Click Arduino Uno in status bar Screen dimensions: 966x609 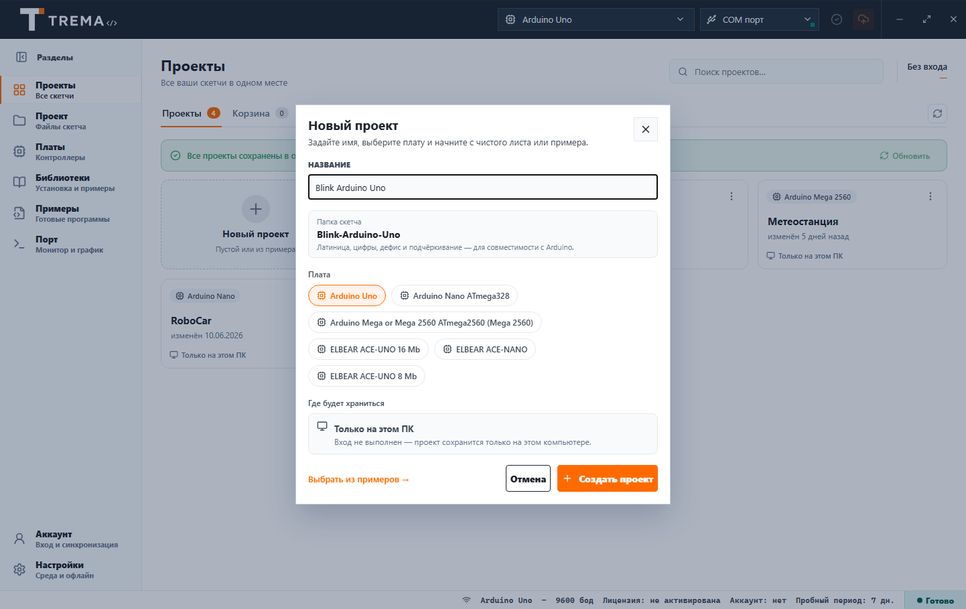506,600
